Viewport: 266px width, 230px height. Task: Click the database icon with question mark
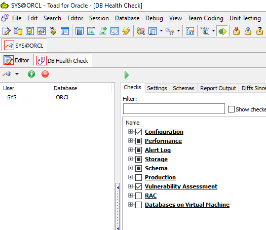coord(259,31)
